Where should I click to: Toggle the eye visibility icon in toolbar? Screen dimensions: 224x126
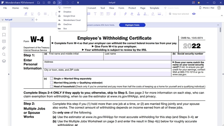194,14
